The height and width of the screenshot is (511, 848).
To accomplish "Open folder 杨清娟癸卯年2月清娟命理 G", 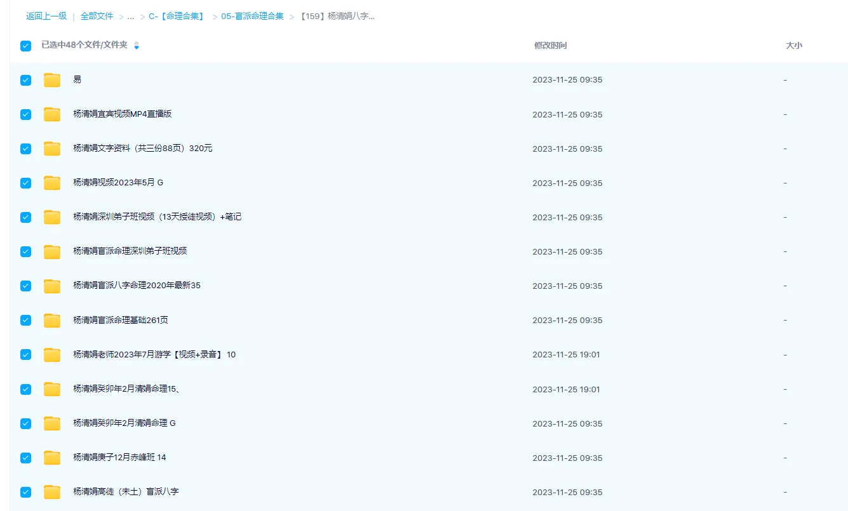I will [125, 423].
